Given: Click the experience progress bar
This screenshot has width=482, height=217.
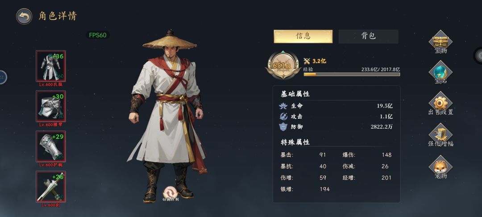Looking at the screenshot, I should click(x=352, y=74).
